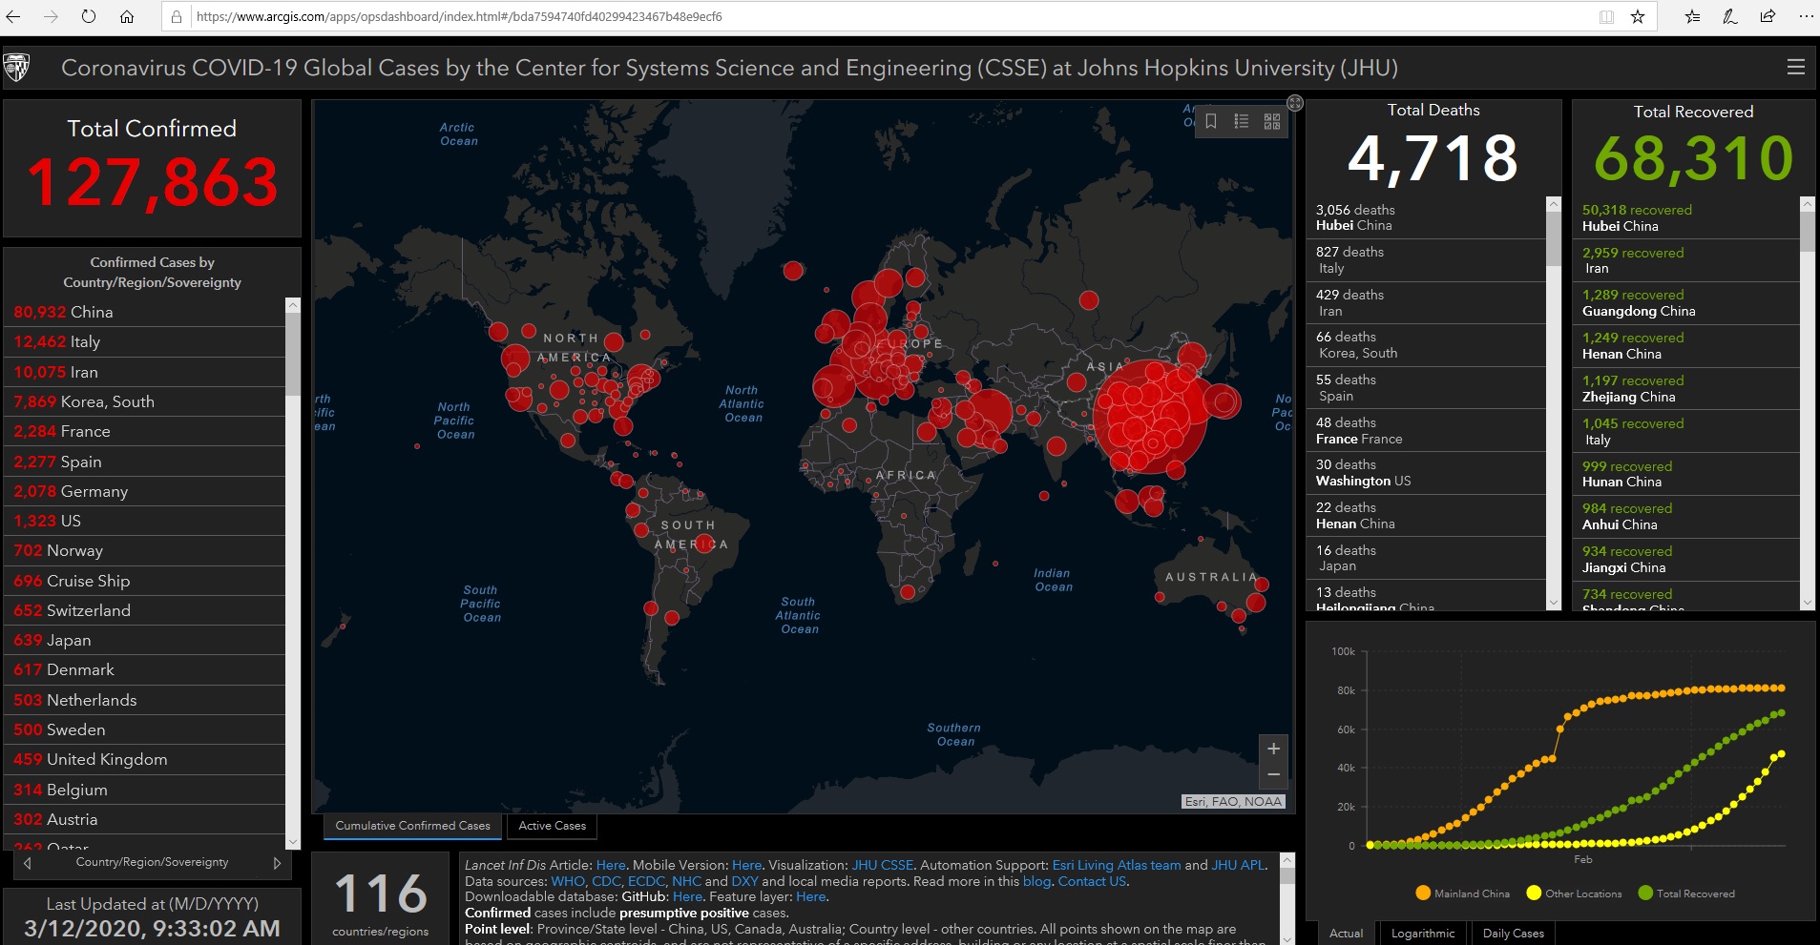Open the JHU CSSE link
The image size is (1820, 945).
pyautogui.click(x=883, y=865)
